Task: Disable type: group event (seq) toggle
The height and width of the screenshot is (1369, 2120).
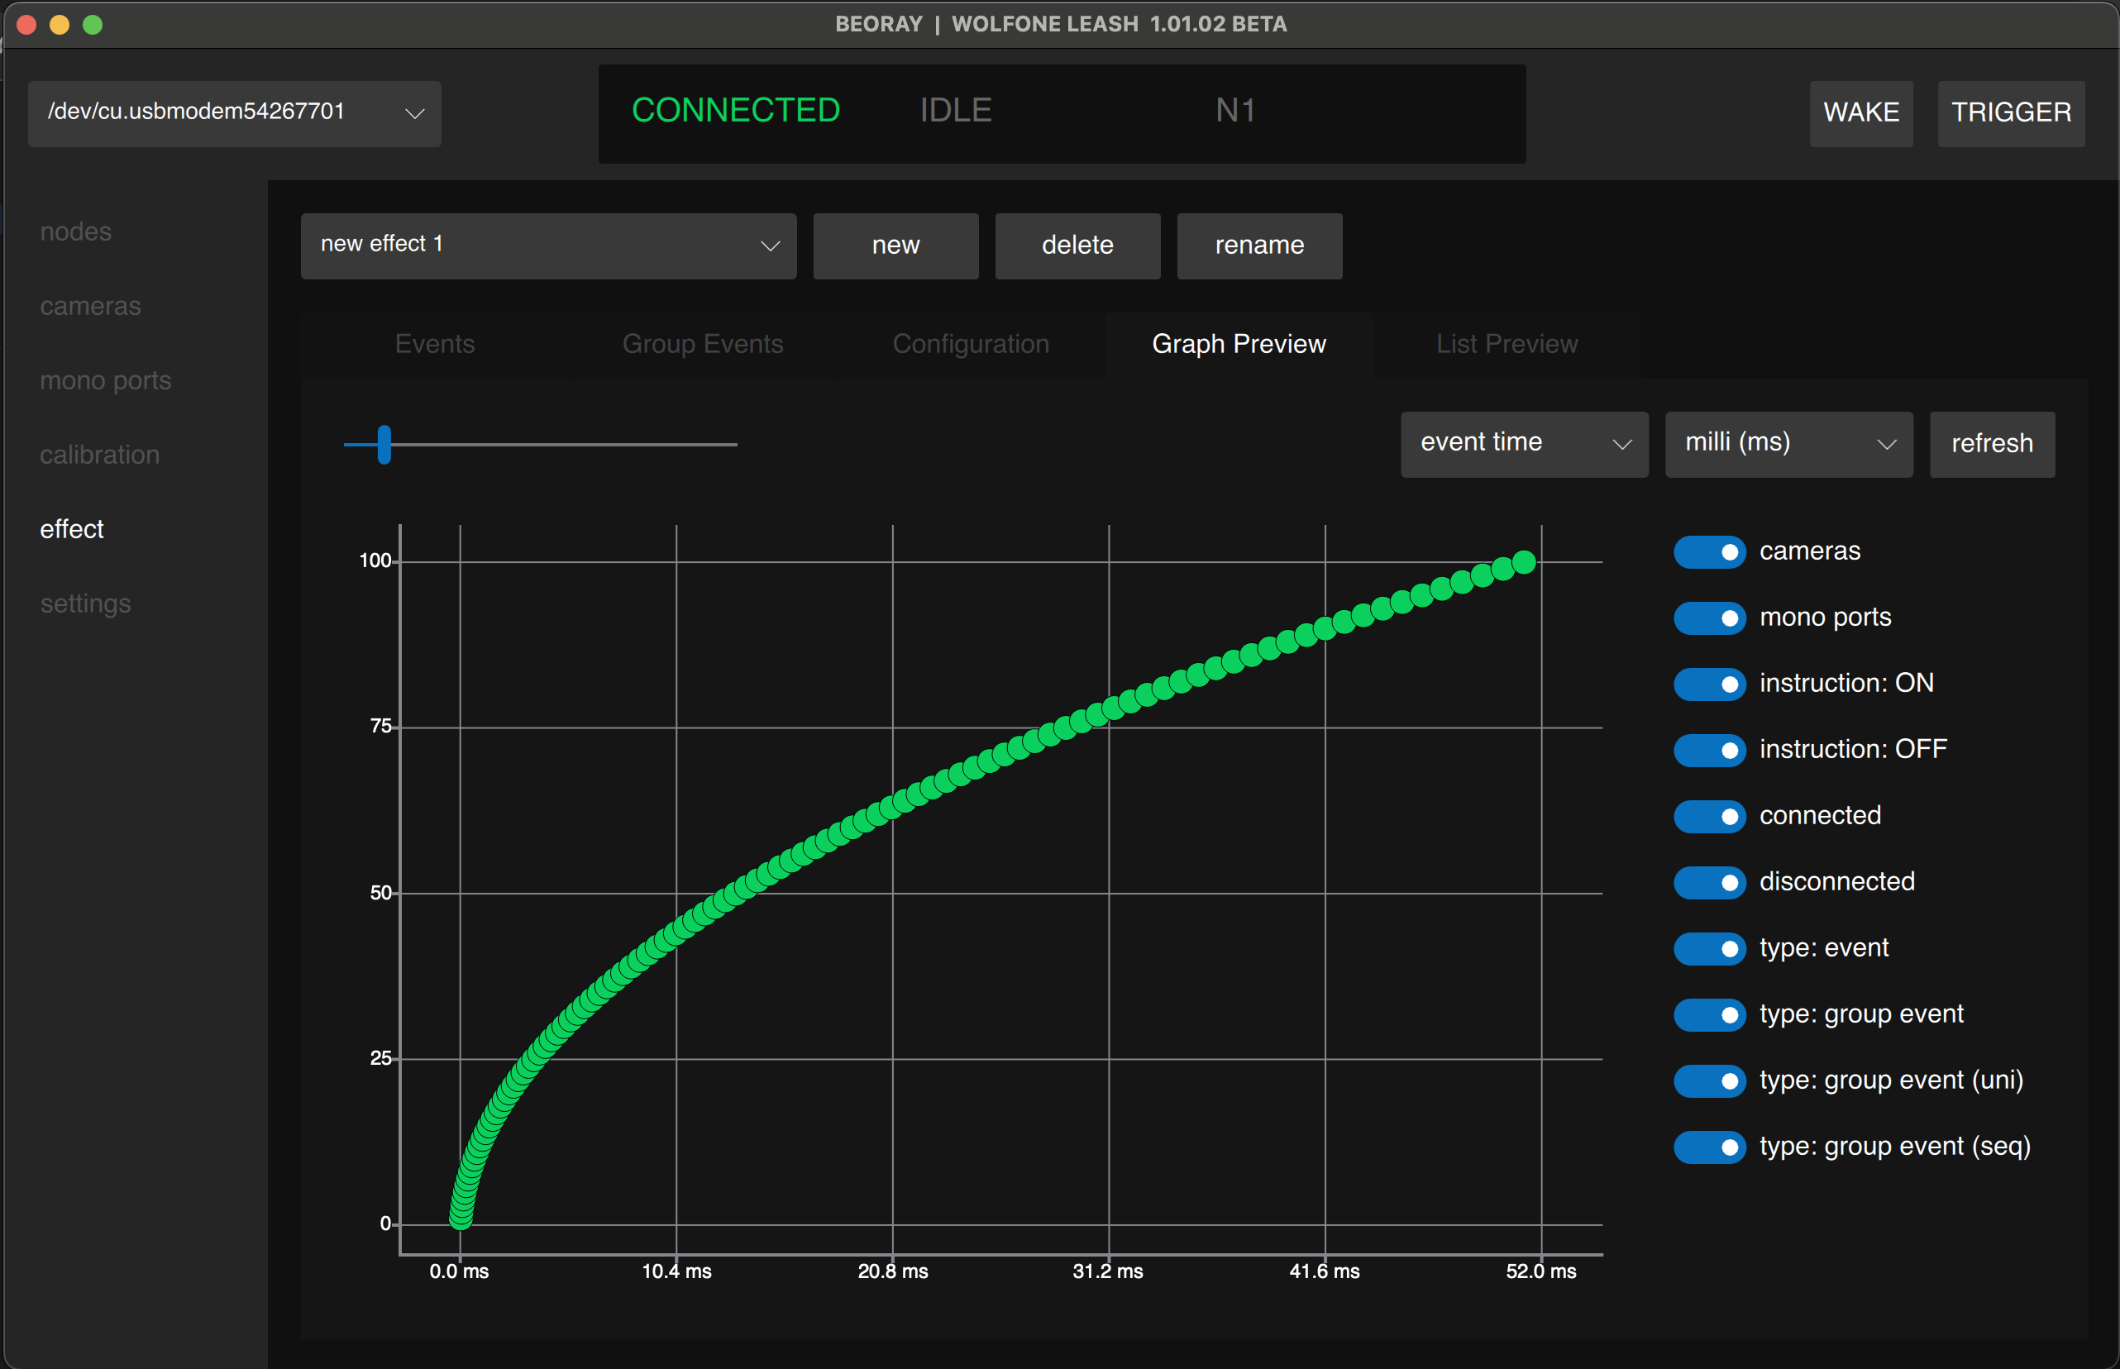Action: tap(1709, 1147)
